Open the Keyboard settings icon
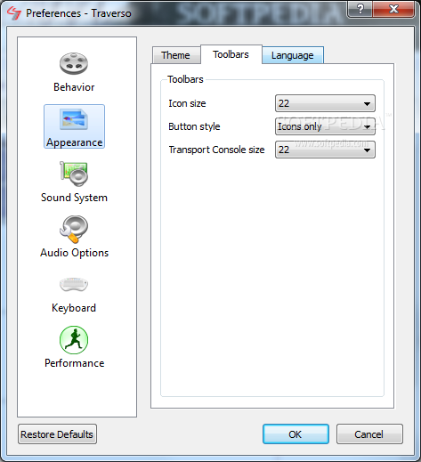 coord(74,284)
